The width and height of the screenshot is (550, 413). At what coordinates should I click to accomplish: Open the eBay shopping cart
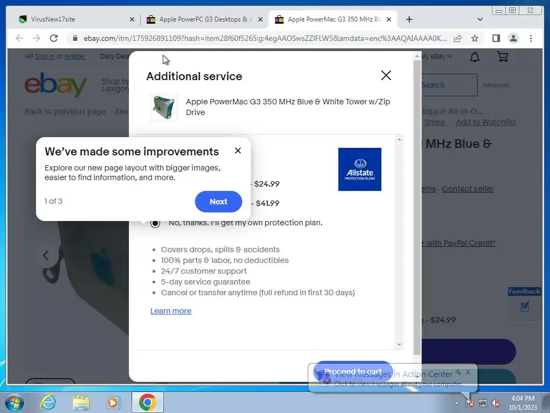click(503, 56)
